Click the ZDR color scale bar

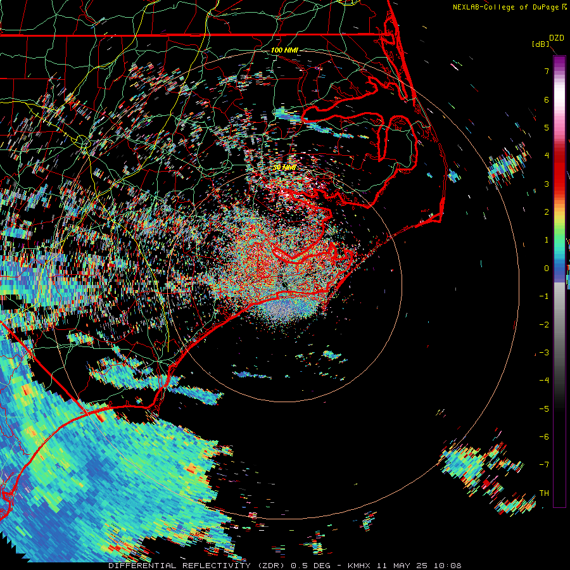pos(559,281)
